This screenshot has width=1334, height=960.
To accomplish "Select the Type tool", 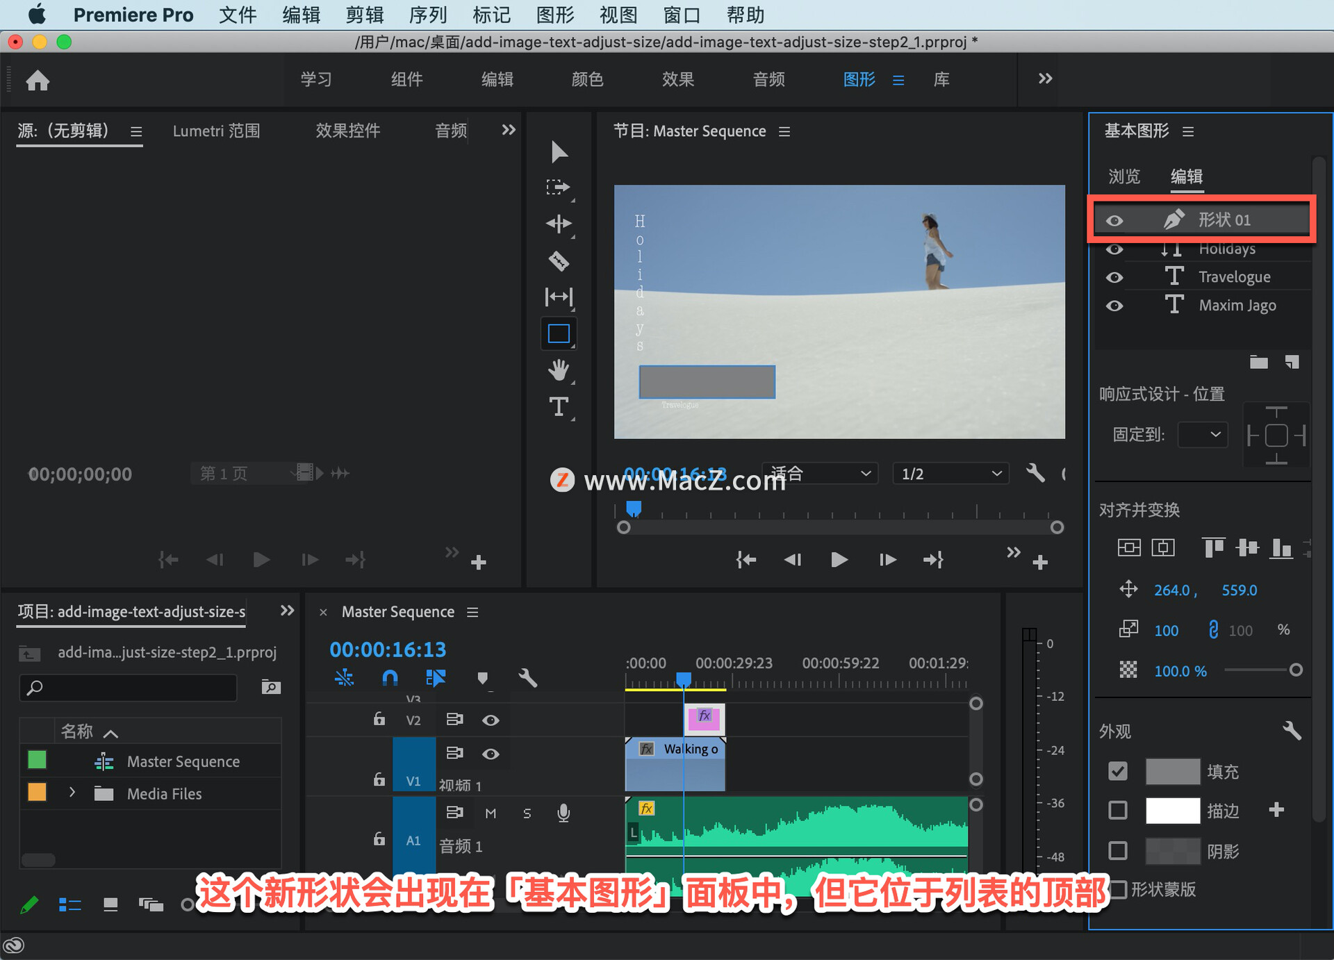I will coord(559,406).
